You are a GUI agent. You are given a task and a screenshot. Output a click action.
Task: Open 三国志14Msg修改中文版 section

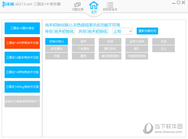(22, 87)
